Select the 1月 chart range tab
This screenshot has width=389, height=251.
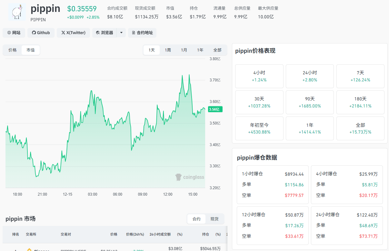point(184,50)
